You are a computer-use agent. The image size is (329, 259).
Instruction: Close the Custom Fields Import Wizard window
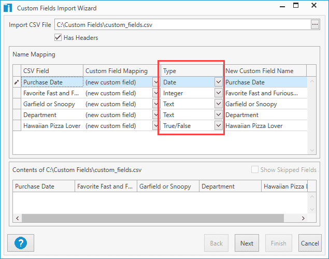[314, 5]
